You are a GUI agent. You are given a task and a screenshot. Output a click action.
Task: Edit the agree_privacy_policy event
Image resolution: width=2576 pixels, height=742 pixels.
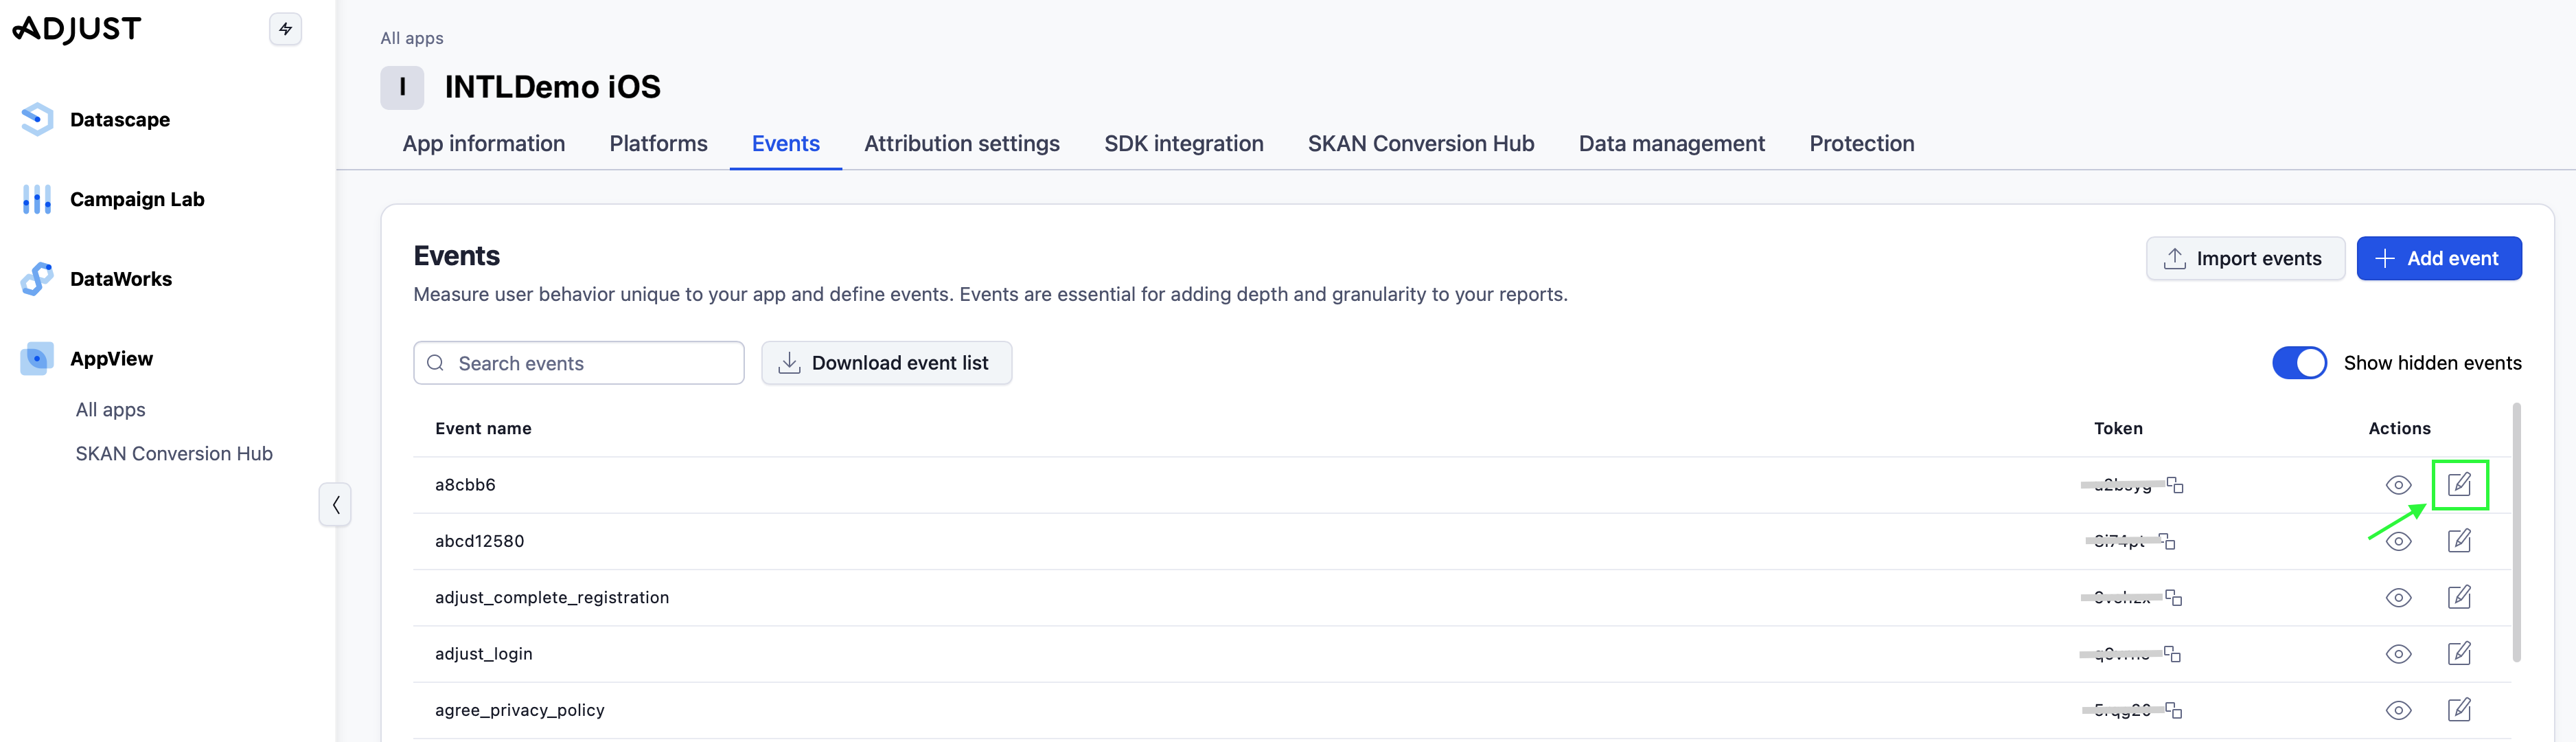click(x=2458, y=710)
